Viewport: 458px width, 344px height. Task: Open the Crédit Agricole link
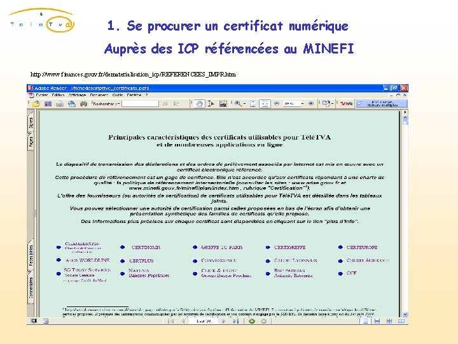point(368,260)
